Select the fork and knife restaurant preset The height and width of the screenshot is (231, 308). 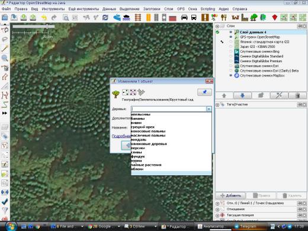click(x=224, y=17)
